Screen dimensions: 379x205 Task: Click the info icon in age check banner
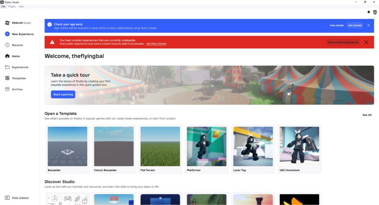point(50,24)
